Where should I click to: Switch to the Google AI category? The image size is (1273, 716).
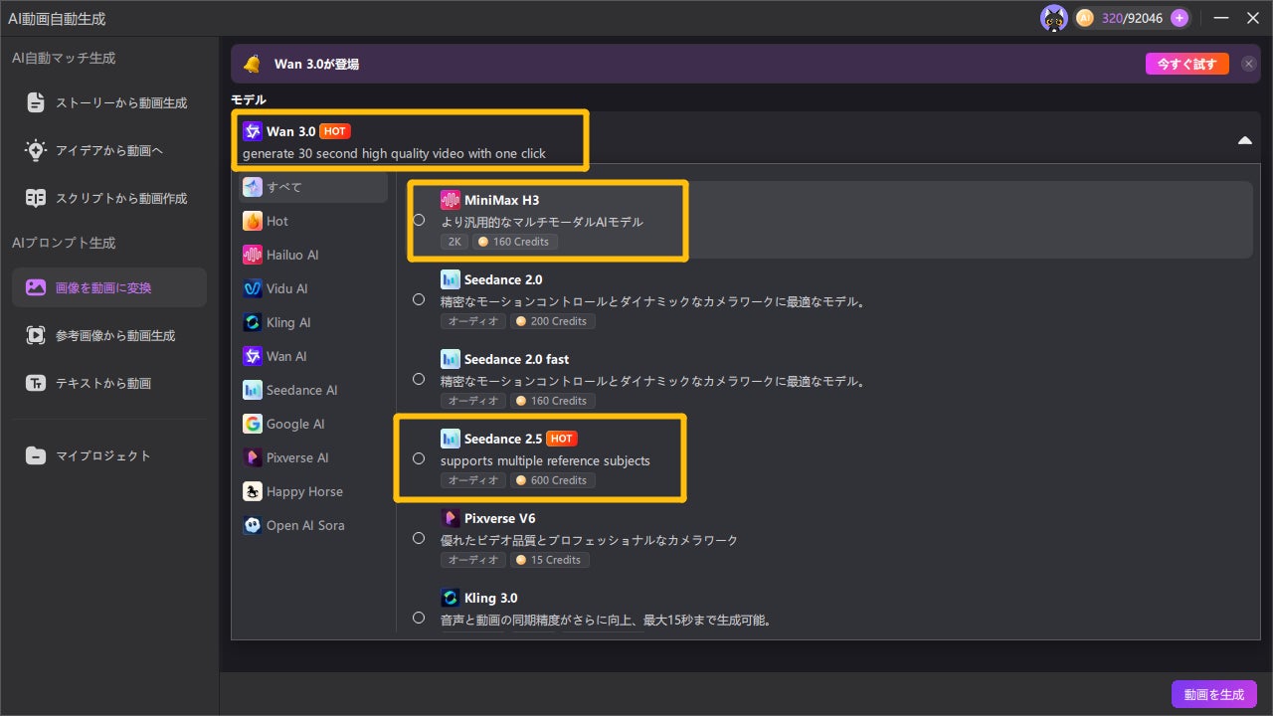[312, 424]
